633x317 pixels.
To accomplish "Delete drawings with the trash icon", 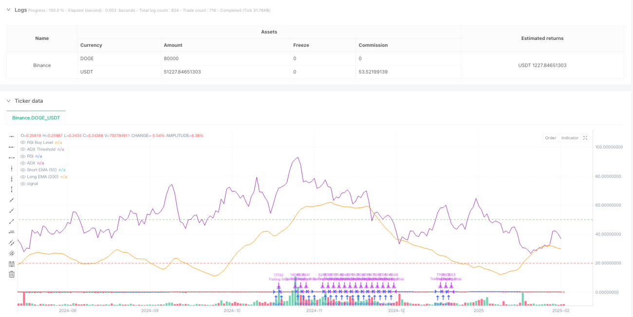I will (12, 275).
